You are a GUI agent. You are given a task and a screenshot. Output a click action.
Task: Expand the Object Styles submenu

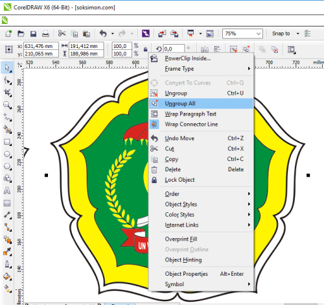[201, 204]
